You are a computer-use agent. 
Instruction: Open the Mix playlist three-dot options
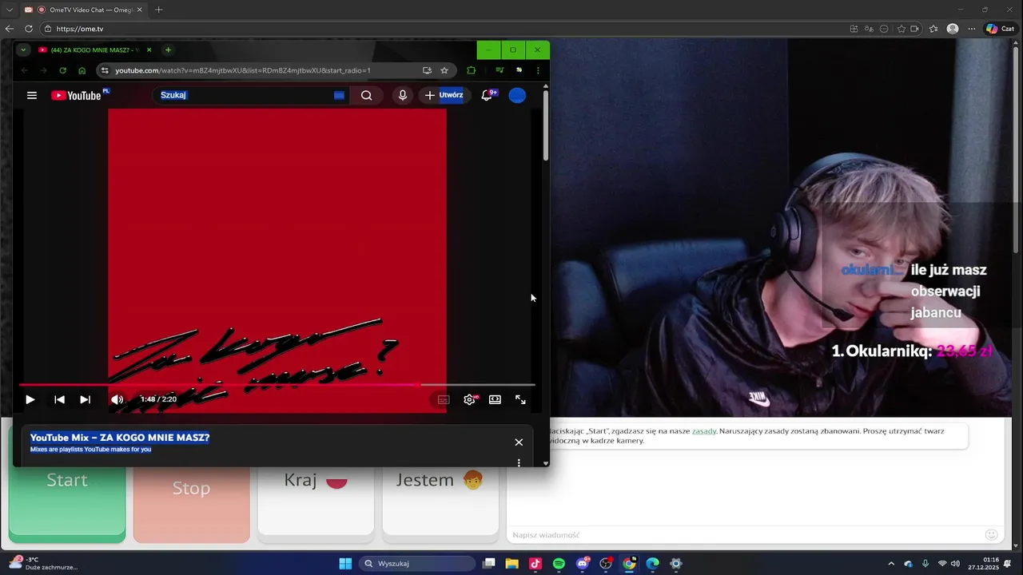click(519, 462)
